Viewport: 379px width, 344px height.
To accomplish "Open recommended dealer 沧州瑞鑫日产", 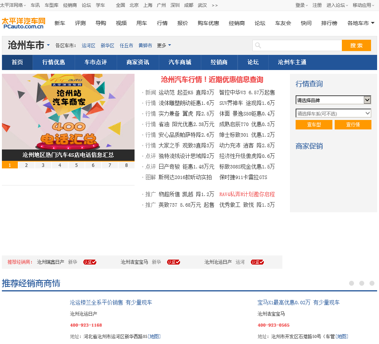I will coord(50,262).
